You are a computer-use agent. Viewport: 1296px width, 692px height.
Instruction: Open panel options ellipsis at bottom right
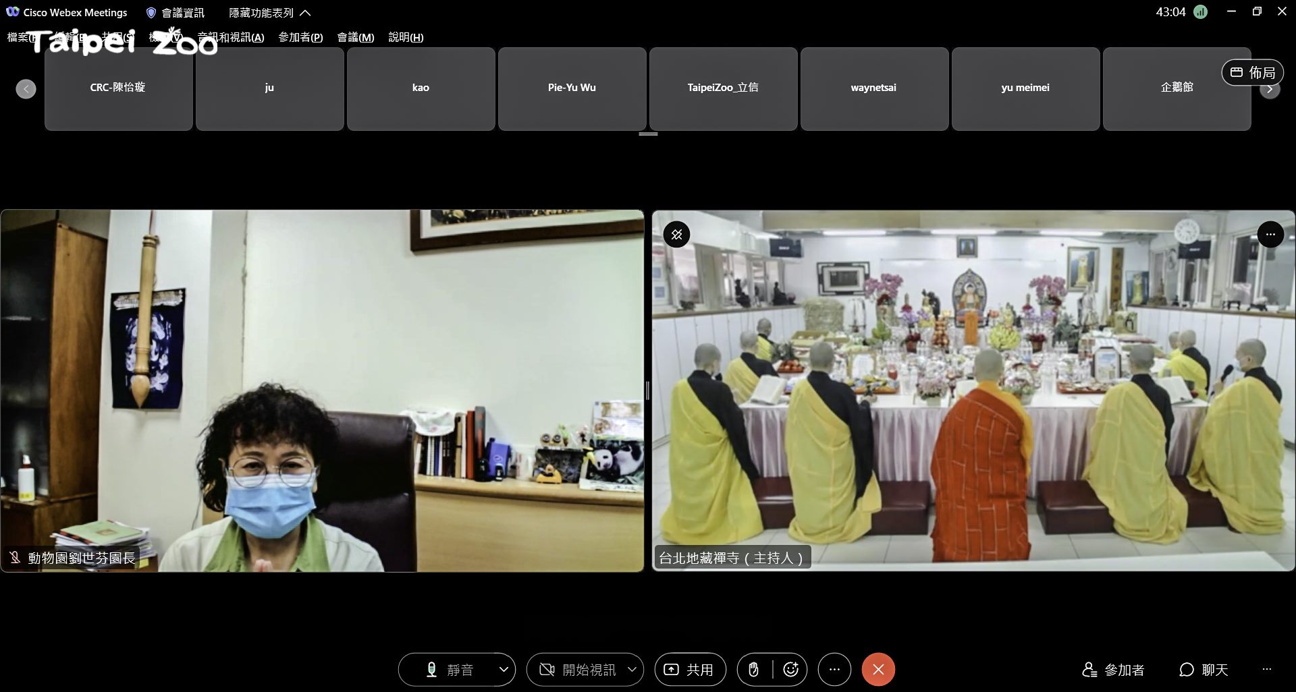click(x=1266, y=670)
